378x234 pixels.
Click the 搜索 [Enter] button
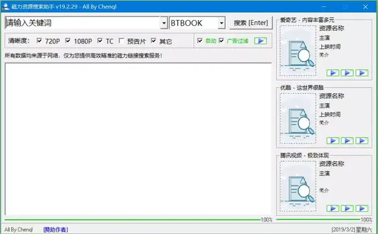[251, 23]
